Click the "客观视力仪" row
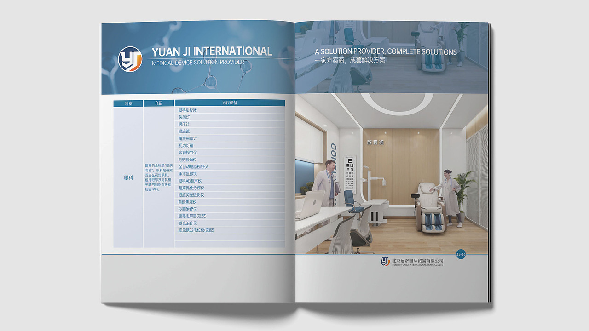Screen dimensions: 589x331 pyautogui.click(x=230, y=153)
